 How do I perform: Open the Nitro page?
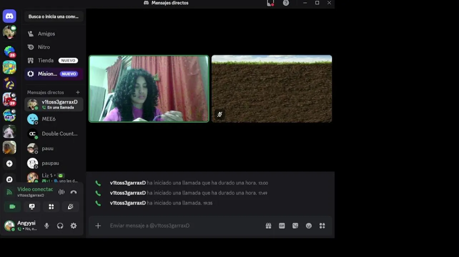tap(54, 47)
